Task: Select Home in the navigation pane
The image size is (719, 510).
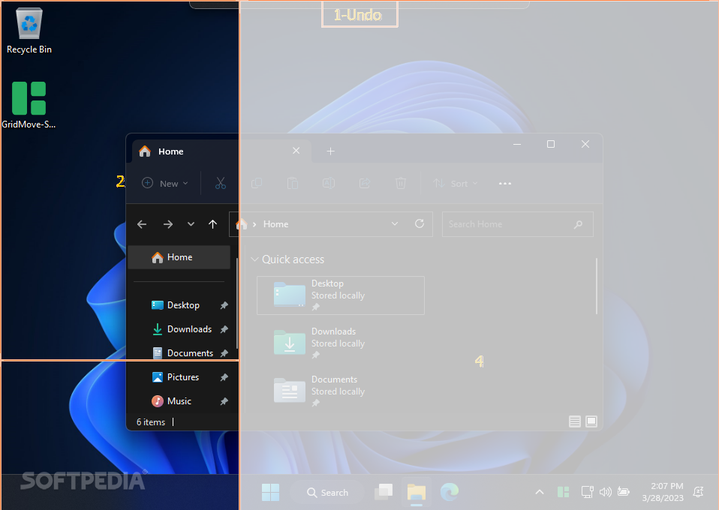Action: pos(179,257)
